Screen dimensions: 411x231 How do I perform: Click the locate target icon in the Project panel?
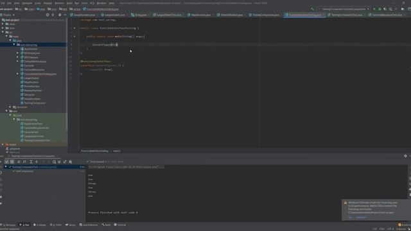pyautogui.click(x=48, y=15)
